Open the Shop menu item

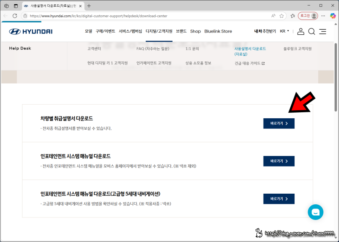click(195, 31)
